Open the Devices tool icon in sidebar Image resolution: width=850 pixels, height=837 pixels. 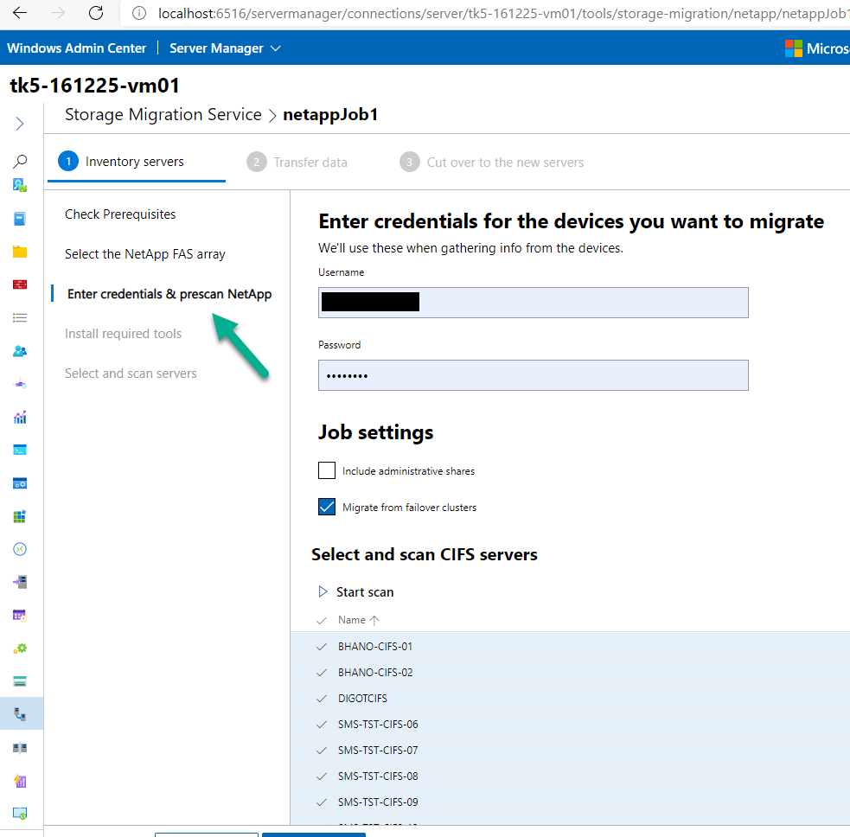click(x=20, y=185)
